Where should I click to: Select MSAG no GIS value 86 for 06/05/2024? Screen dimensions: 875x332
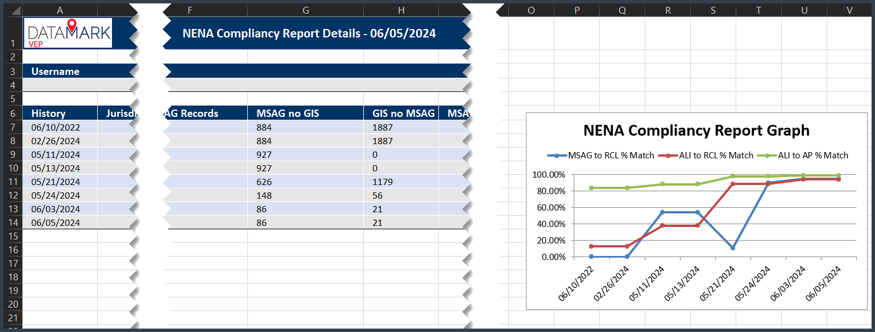click(x=305, y=222)
